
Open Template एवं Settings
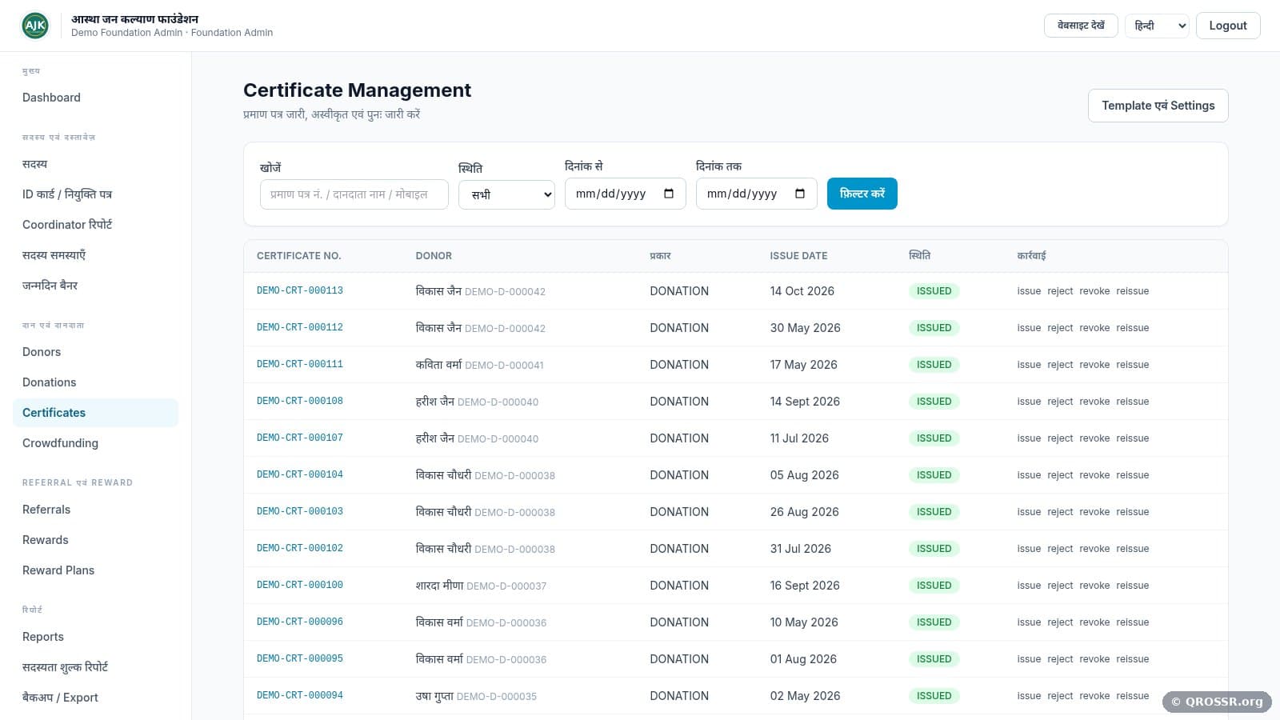1158,106
